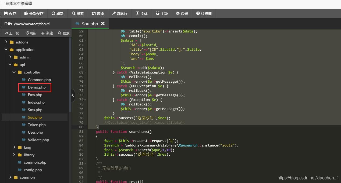Click 新建 to create new file
Image resolution: width=341 pixels, height=183 pixels.
47,33
